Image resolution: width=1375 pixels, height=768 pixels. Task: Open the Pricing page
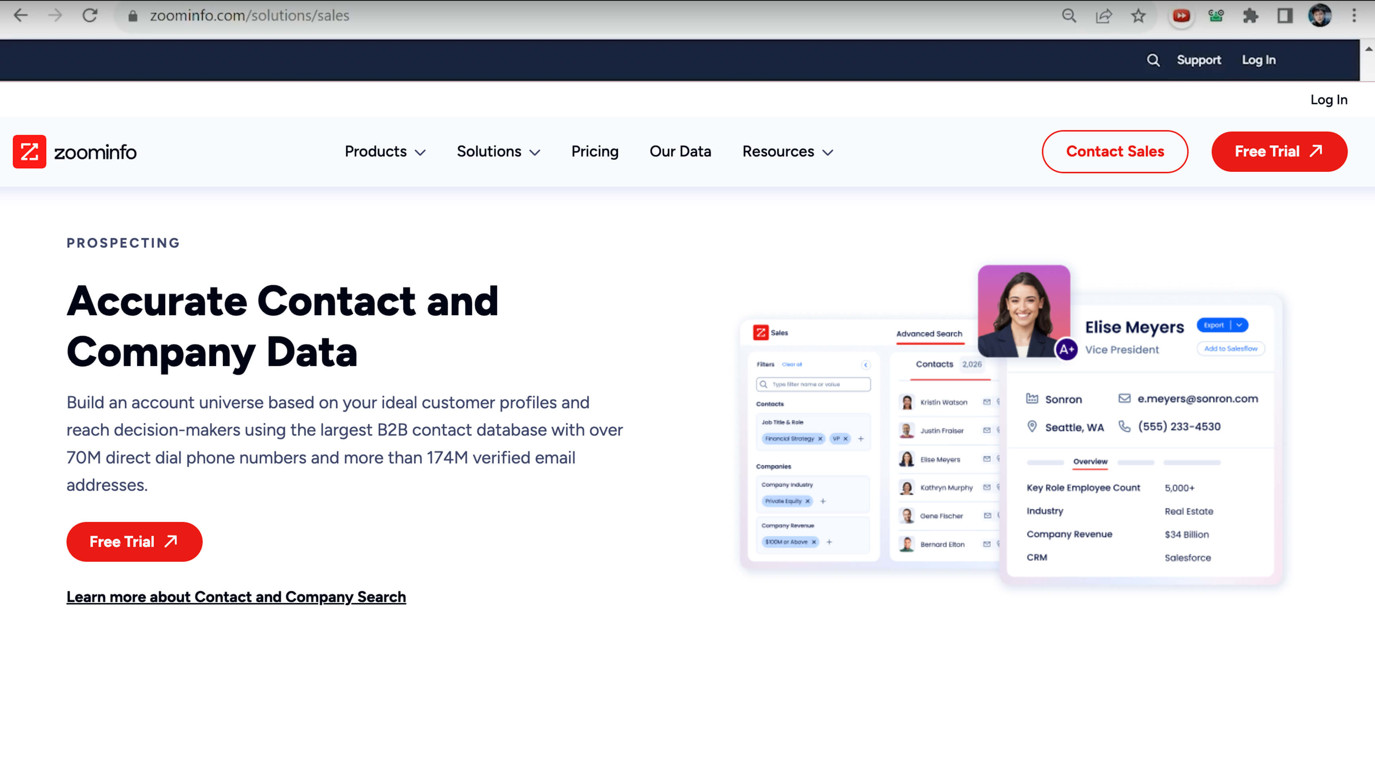595,152
